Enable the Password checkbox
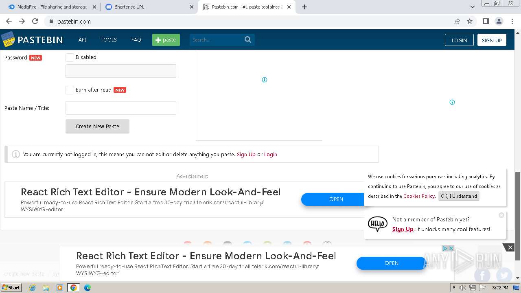The width and height of the screenshot is (521, 293). point(70,57)
